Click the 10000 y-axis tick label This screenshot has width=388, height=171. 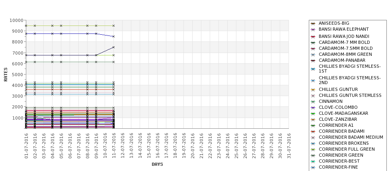coord(17,20)
